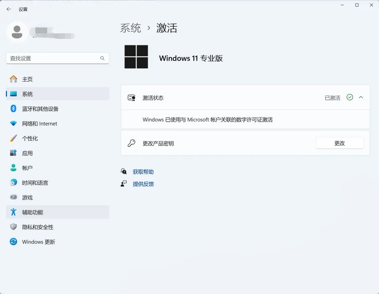Screen dimensions: 379x294
Task: Open the 获取帮助 link
Action: point(143,172)
